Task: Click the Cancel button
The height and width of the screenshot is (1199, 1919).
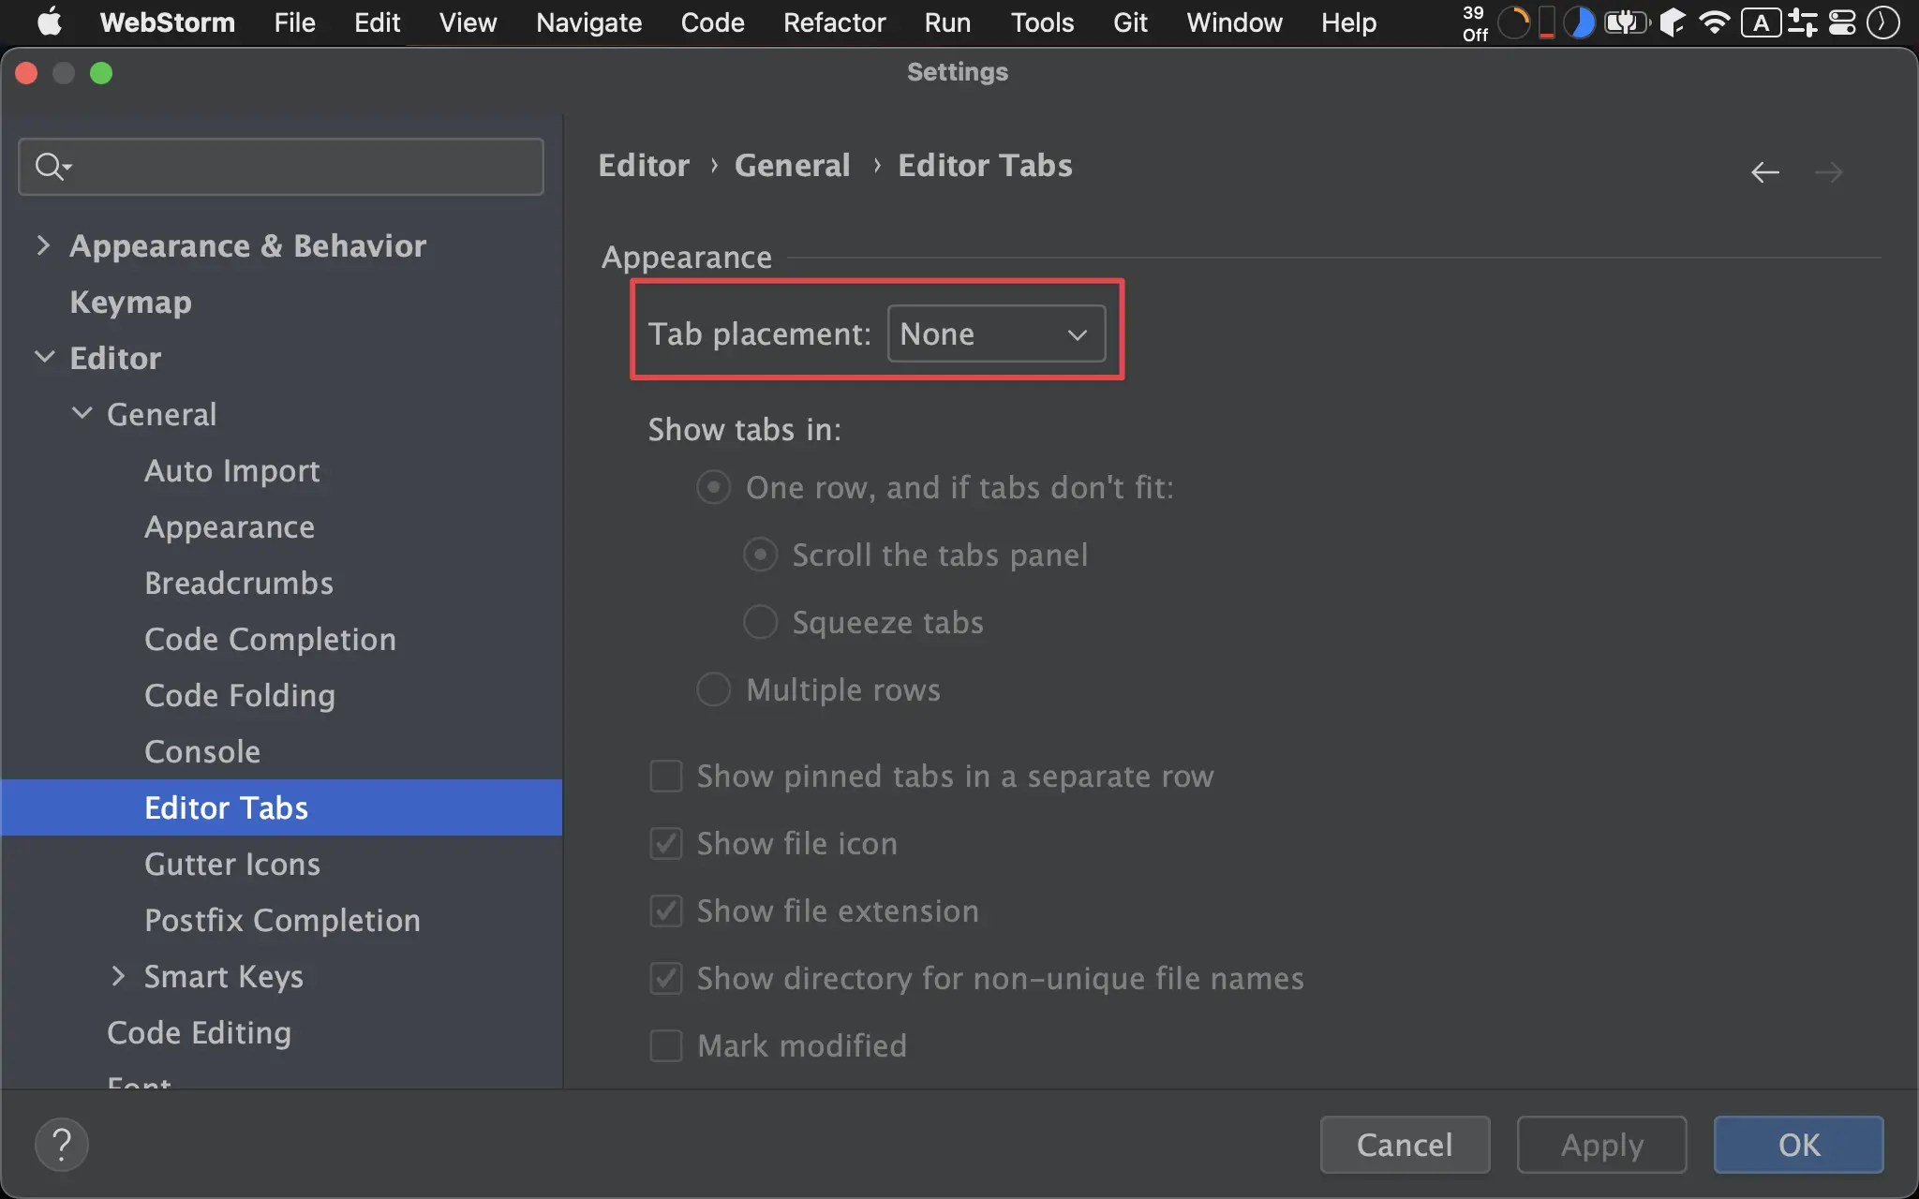Action: (x=1404, y=1145)
